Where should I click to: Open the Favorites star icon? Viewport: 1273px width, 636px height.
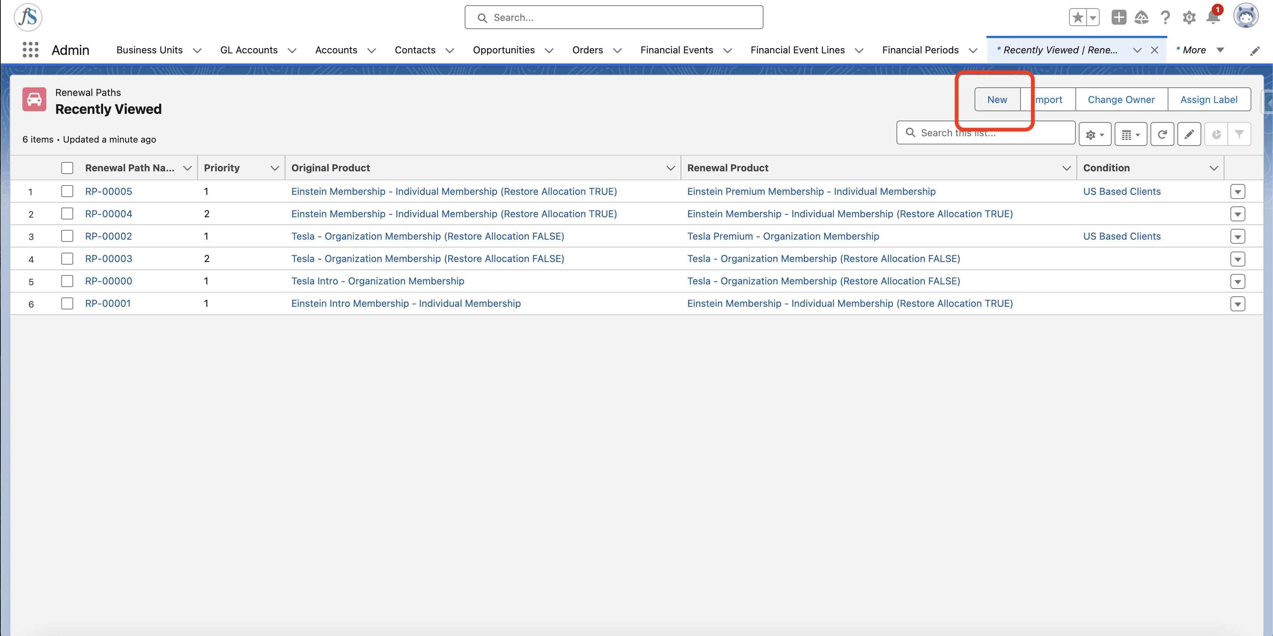point(1078,18)
